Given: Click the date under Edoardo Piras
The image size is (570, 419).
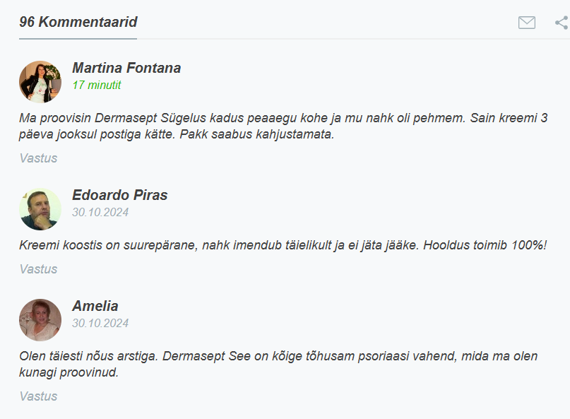Looking at the screenshot, I should click(100, 213).
